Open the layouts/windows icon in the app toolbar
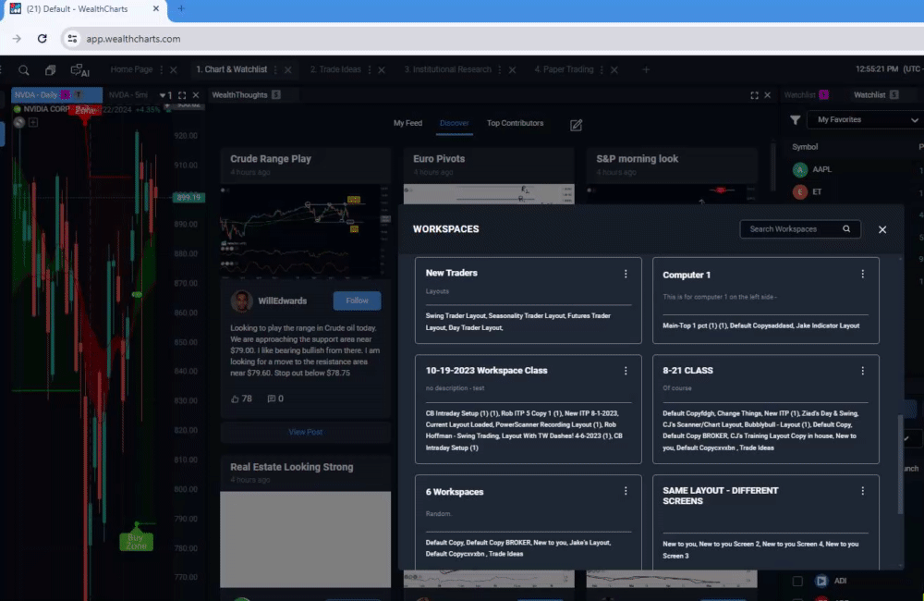Screen dimensions: 924x601 coord(50,70)
